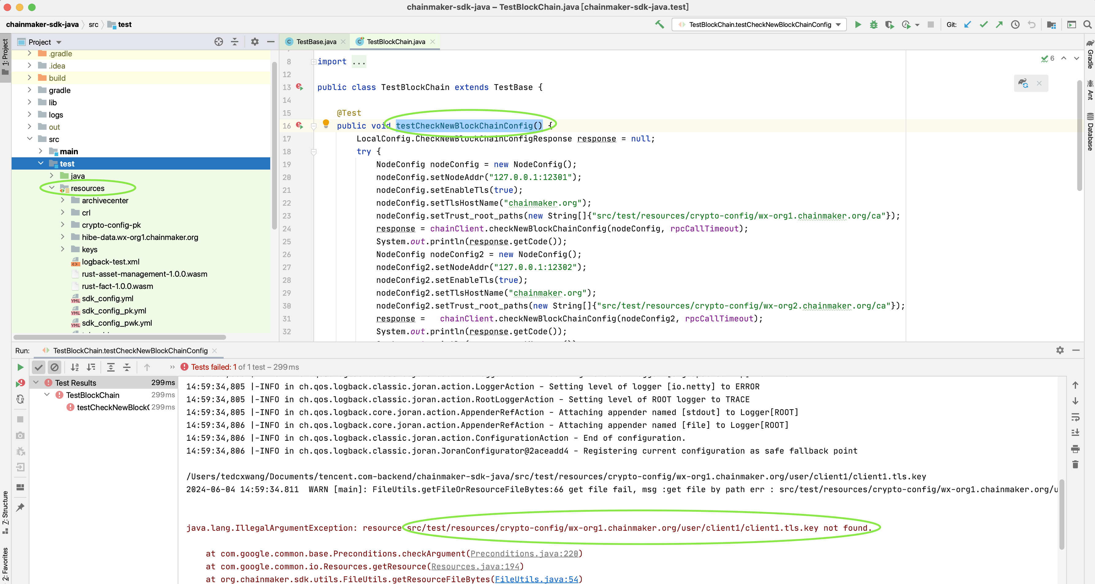The width and height of the screenshot is (1095, 584).
Task: Toggle soft-wrap in console output
Action: pos(1075,417)
